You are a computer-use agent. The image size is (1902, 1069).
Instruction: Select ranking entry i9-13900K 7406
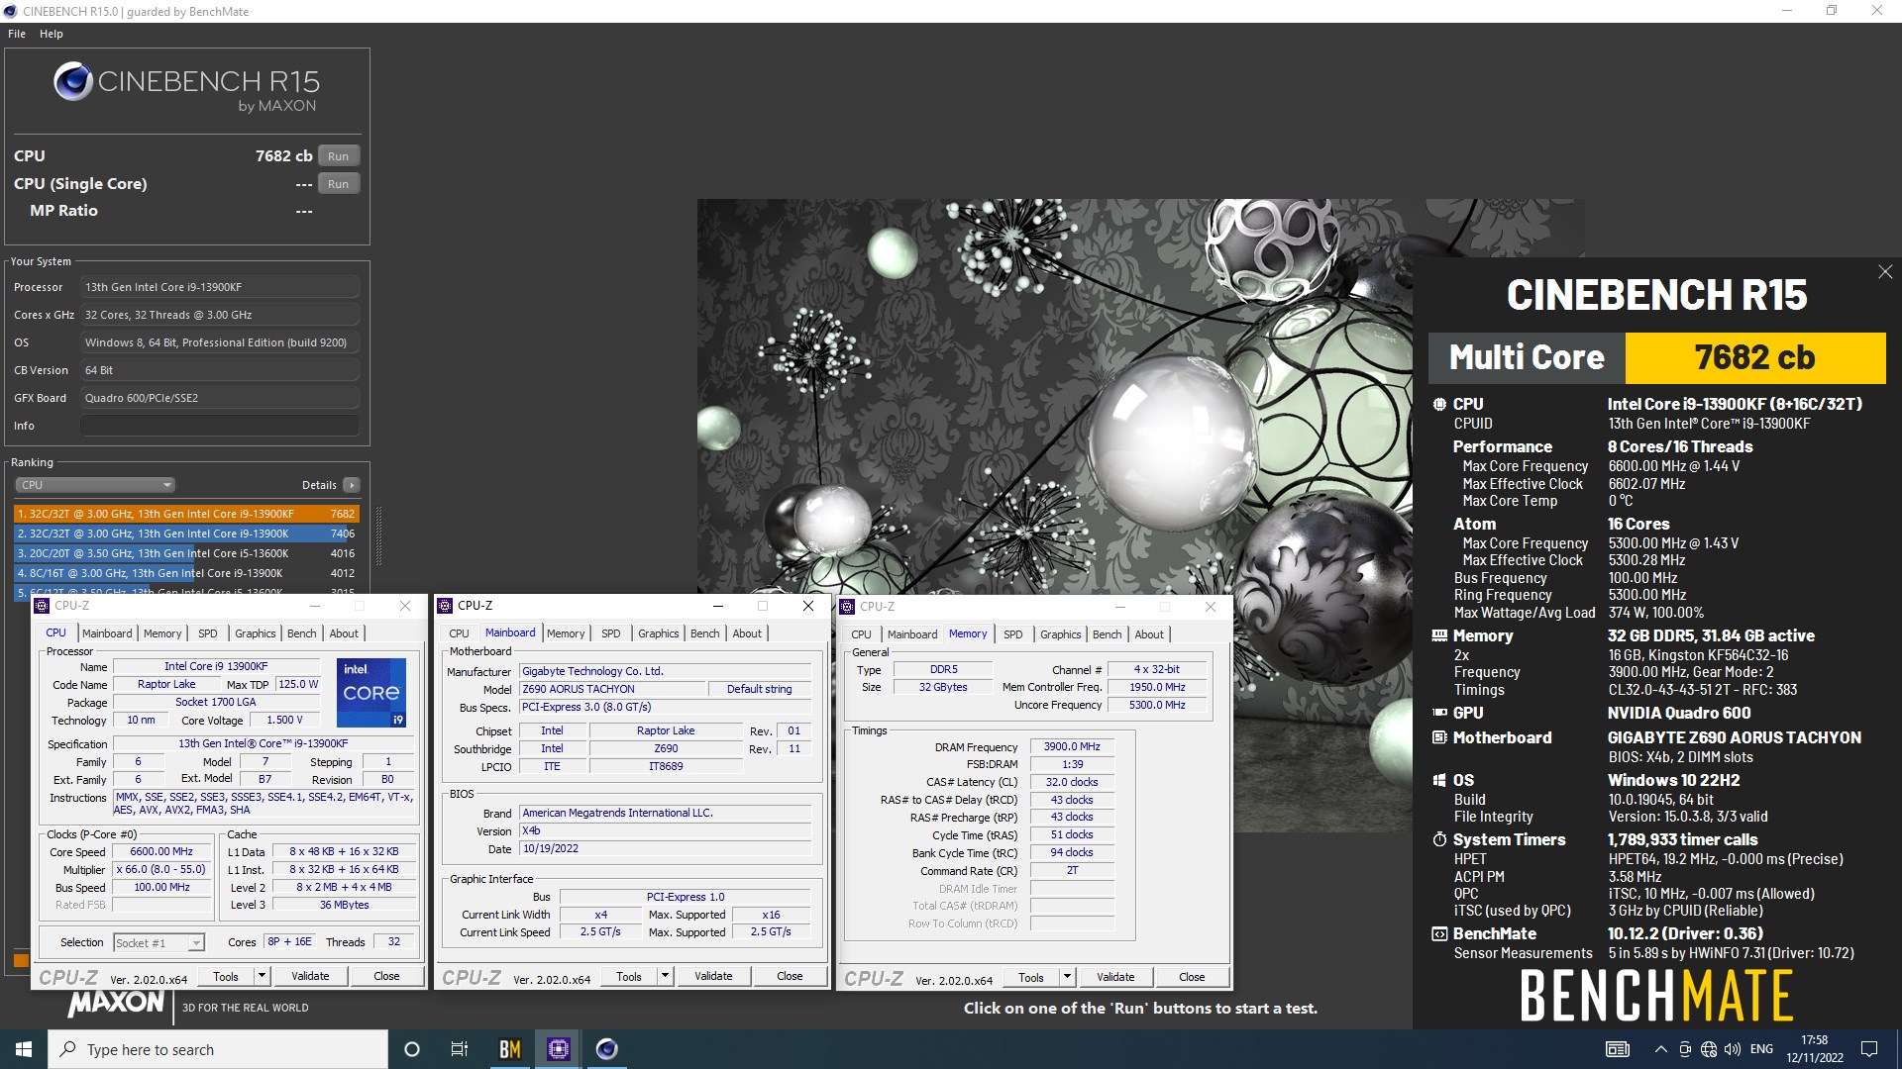[x=186, y=534]
